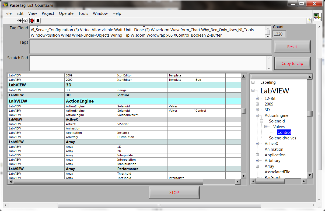This screenshot has width=325, height=211.
Task: Click the XControl_Boolean tag in the Tag Cloud
Action: pos(190,35)
